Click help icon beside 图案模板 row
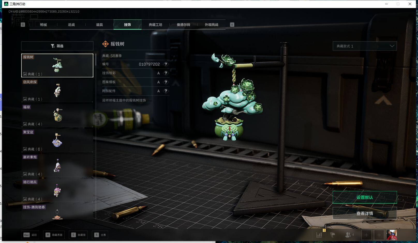 coord(166,82)
